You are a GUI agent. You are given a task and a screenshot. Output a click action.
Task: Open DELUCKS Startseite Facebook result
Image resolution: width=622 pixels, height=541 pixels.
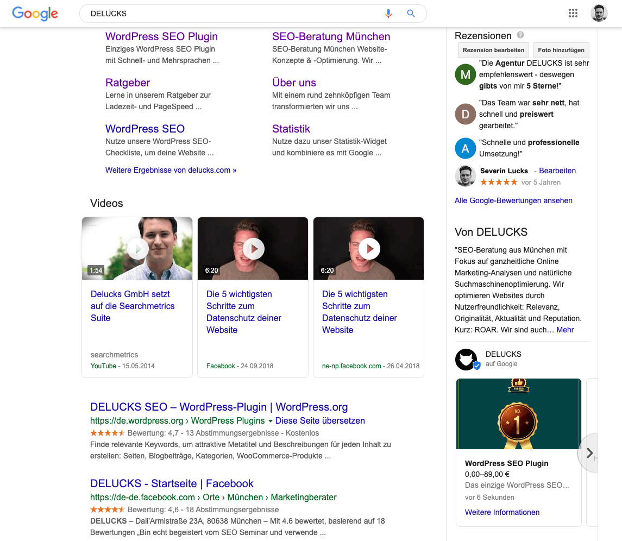(x=172, y=483)
